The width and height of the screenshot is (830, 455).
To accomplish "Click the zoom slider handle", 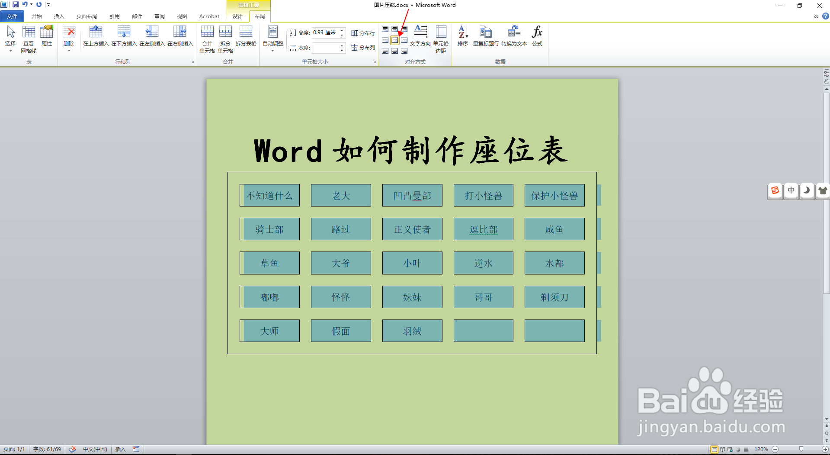I will 801,449.
